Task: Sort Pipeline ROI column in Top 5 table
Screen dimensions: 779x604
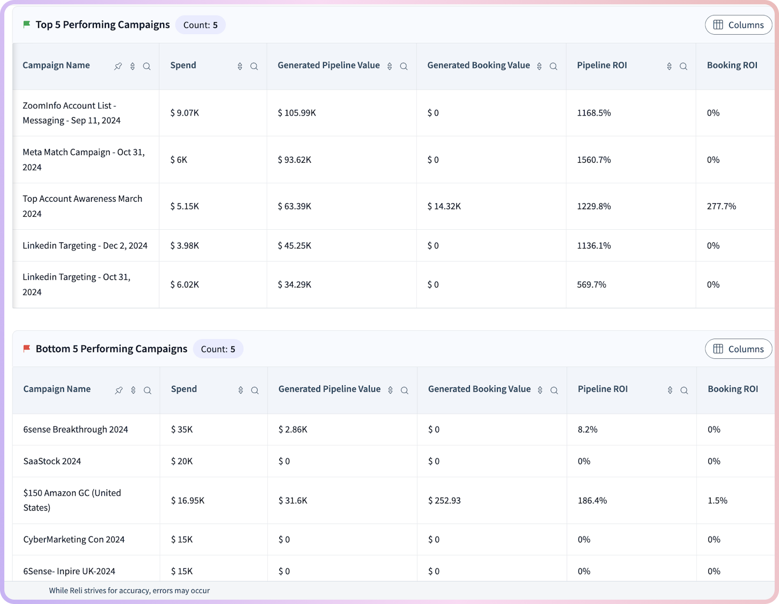Action: pyautogui.click(x=669, y=66)
